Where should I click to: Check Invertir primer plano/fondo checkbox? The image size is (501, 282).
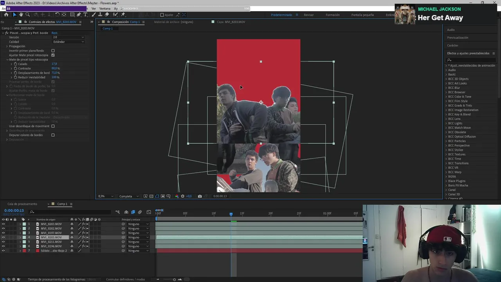click(53, 51)
